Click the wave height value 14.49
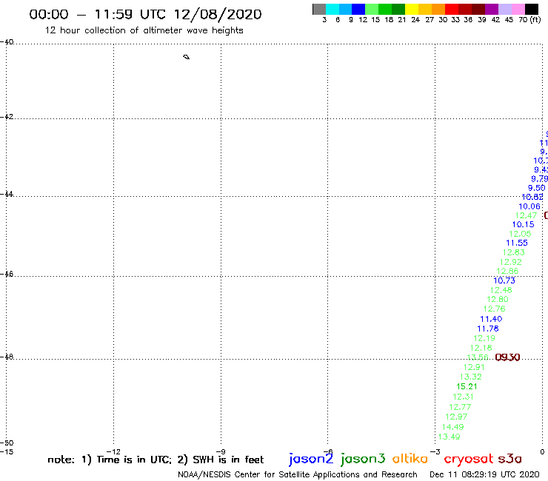The height and width of the screenshot is (481, 548). tap(452, 427)
